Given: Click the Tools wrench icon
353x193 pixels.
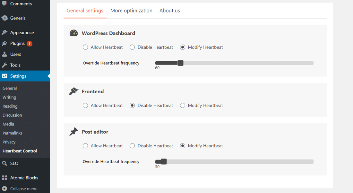Looking at the screenshot, I should click(4, 65).
